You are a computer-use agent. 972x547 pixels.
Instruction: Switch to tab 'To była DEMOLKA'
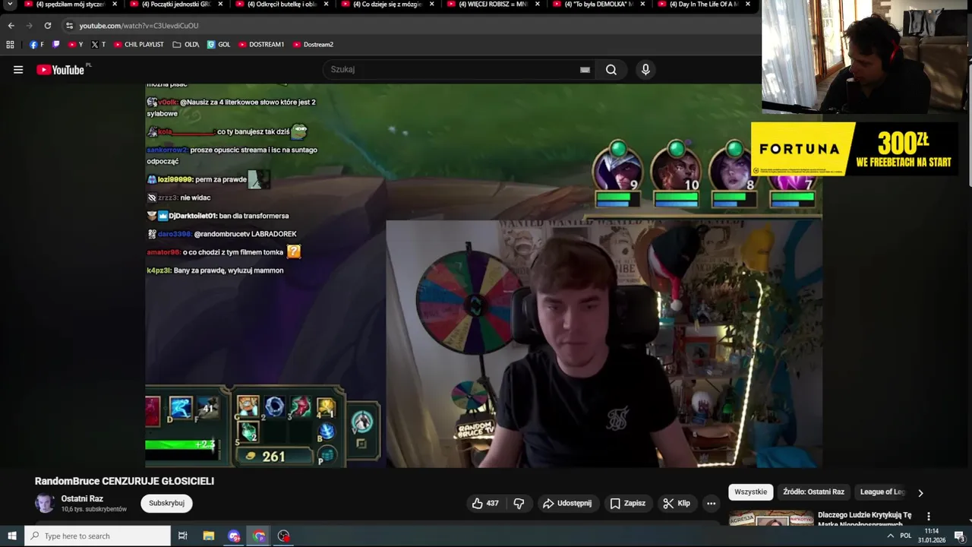598,5
